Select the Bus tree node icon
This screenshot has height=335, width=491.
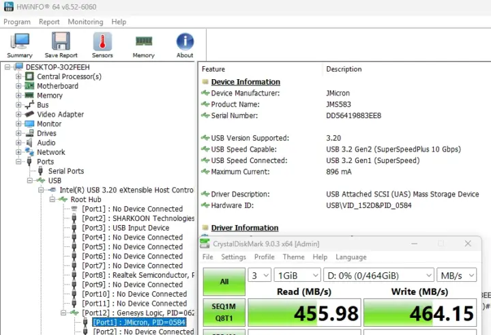pos(29,104)
